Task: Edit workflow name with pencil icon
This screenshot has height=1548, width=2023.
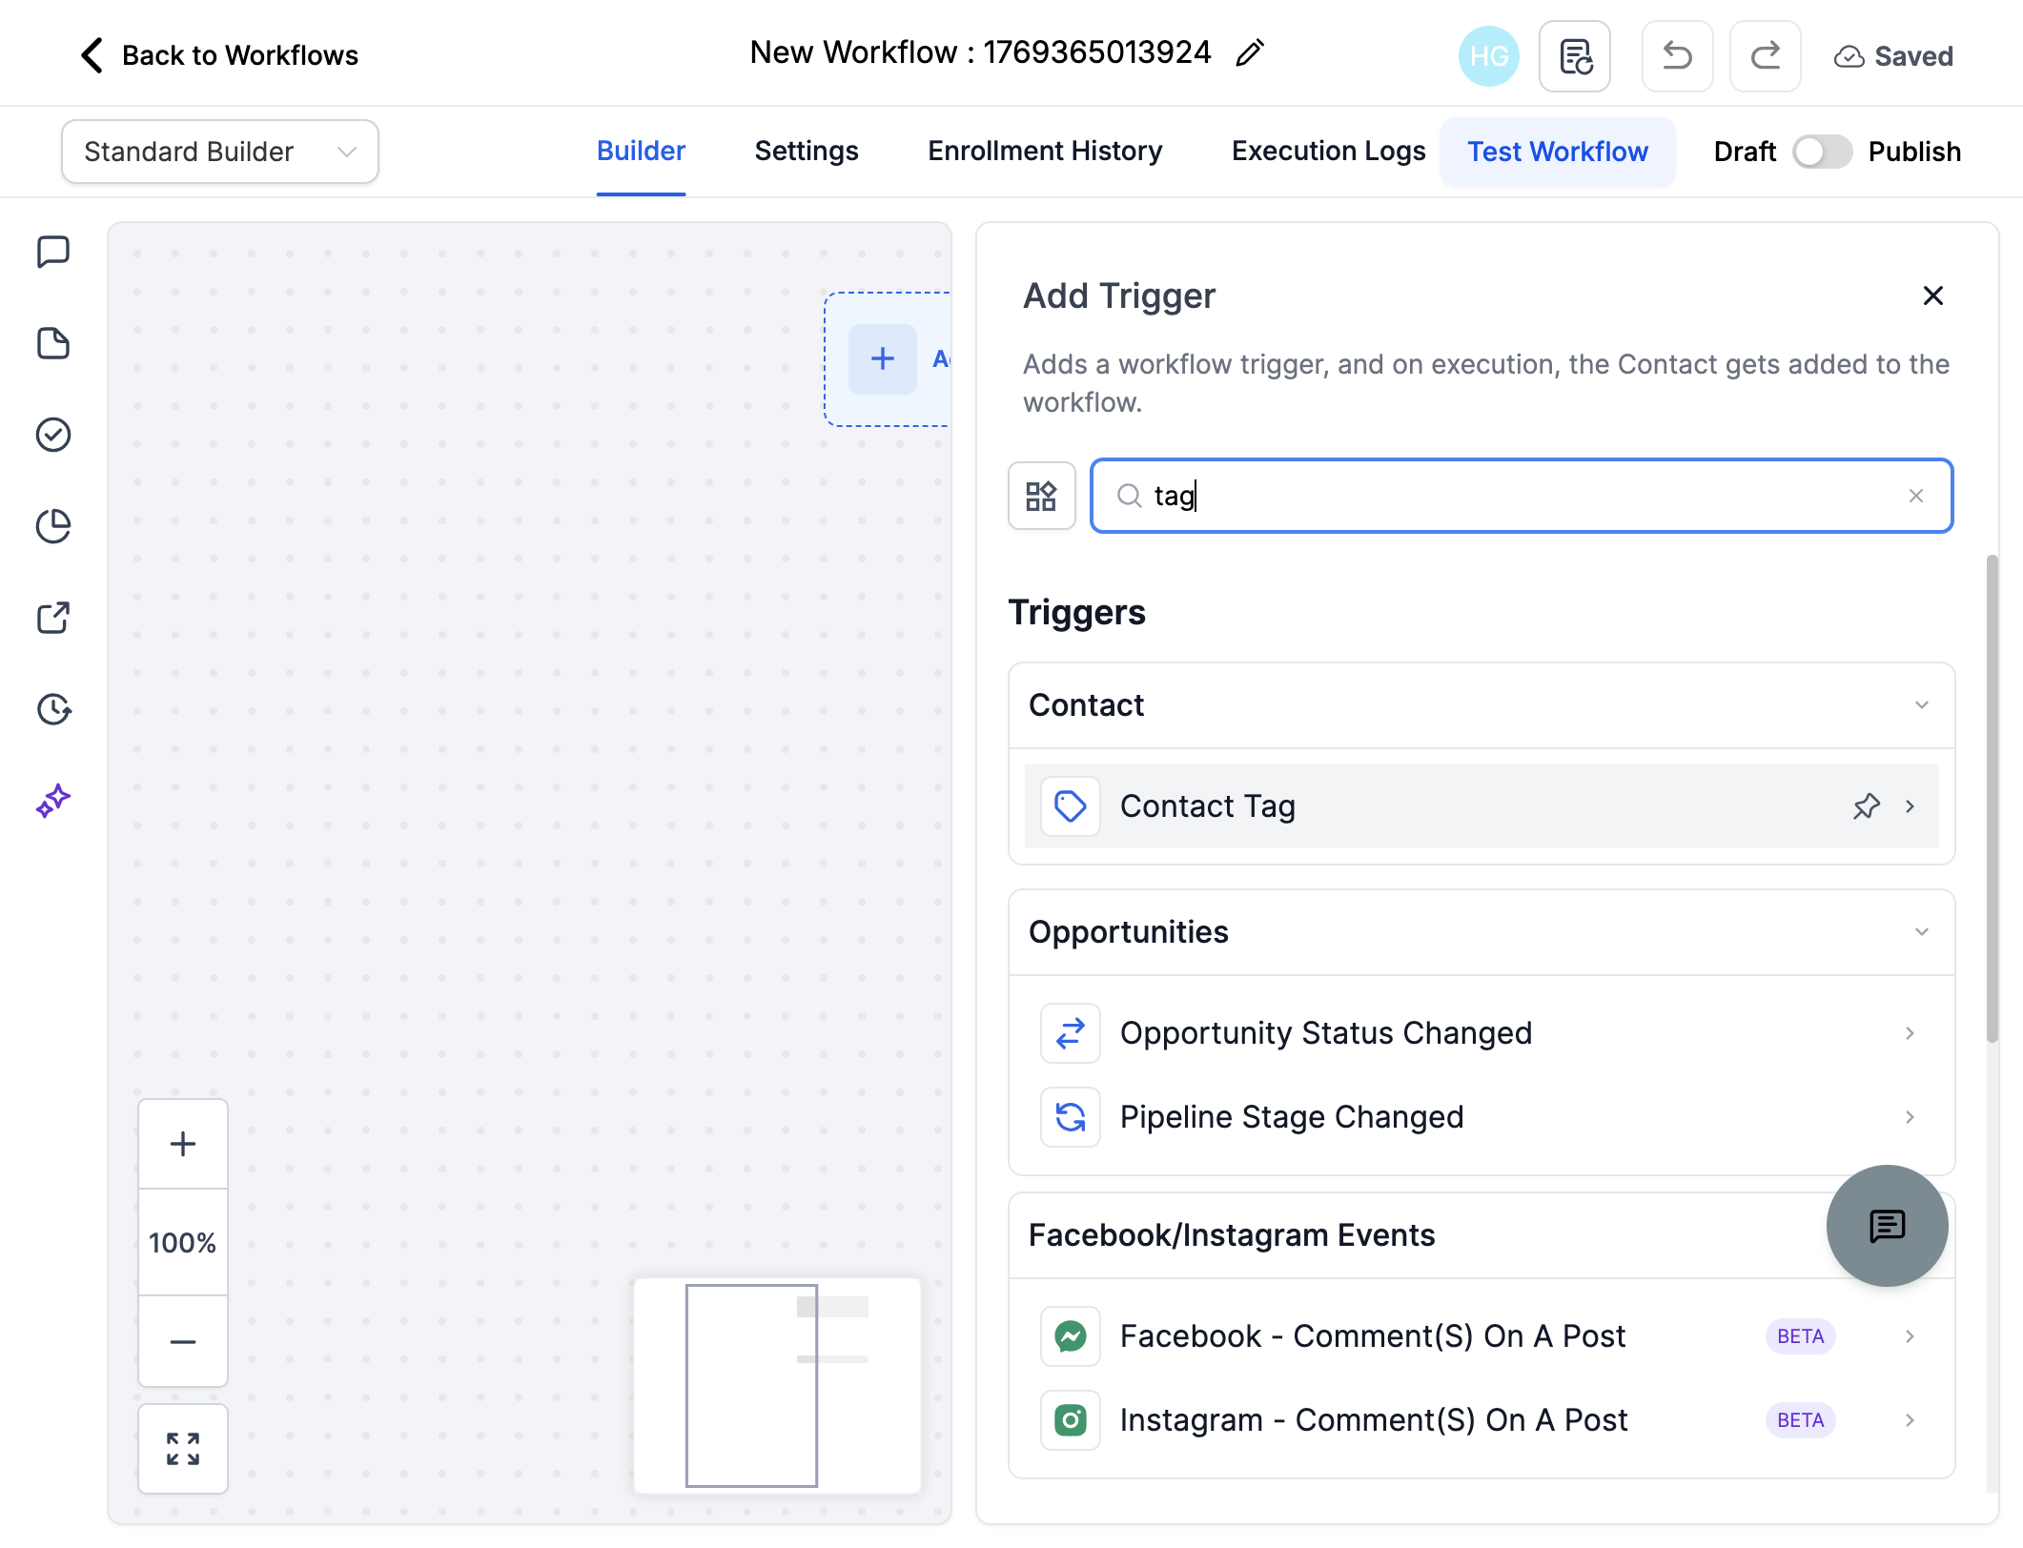Action: pos(1250,53)
